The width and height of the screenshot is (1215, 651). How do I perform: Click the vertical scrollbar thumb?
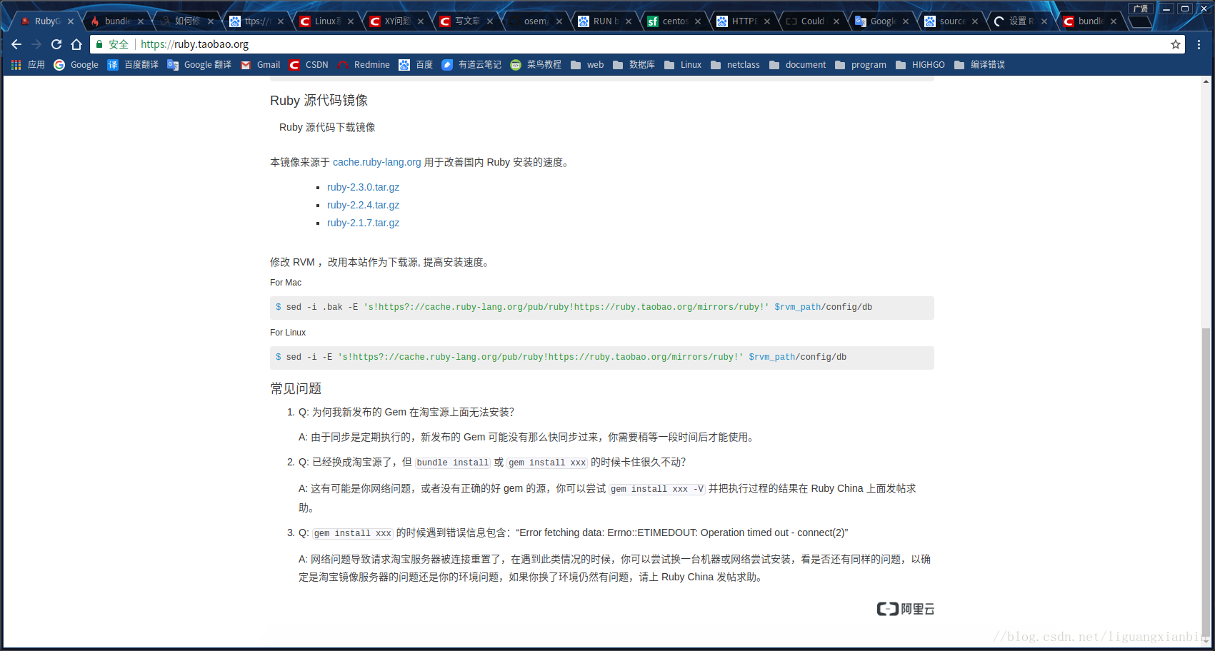(x=1206, y=483)
